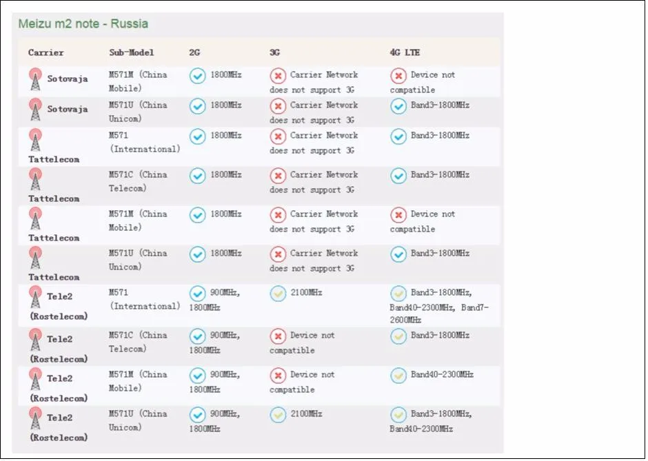The height and width of the screenshot is (461, 648).
Task: Click the 4G checkmark for Tattelecom M571 International
Action: point(398,136)
